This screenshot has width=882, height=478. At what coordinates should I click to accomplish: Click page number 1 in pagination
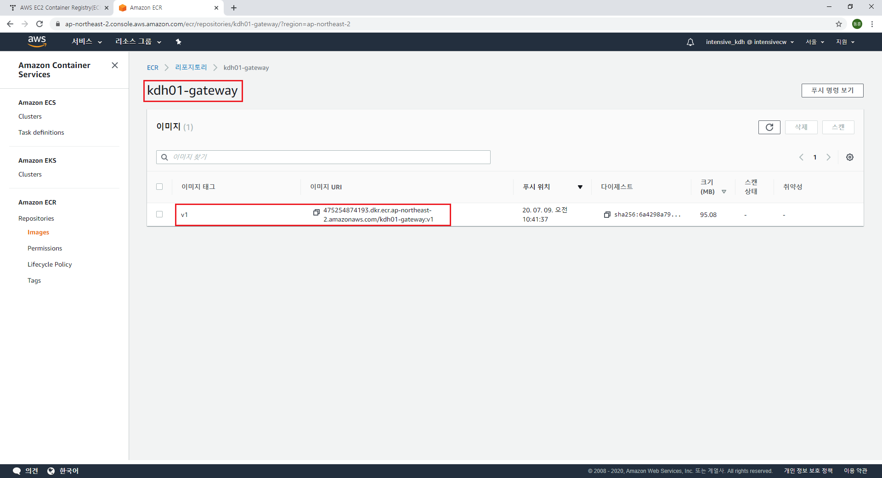point(815,157)
